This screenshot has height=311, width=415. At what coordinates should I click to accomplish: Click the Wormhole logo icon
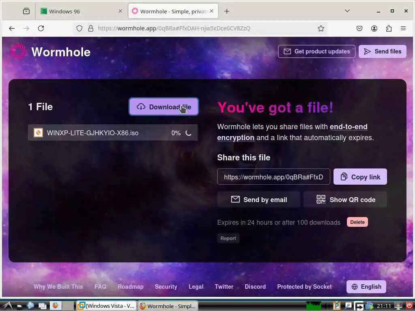coord(19,51)
